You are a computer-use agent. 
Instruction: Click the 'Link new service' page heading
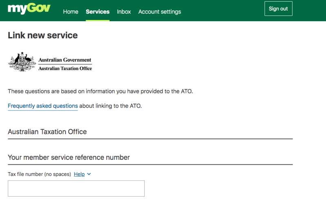(43, 35)
